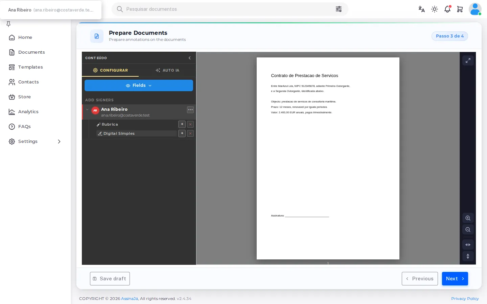Screen dimensions: 487x304
Task: Open the shopping cart
Action: coord(460,9)
